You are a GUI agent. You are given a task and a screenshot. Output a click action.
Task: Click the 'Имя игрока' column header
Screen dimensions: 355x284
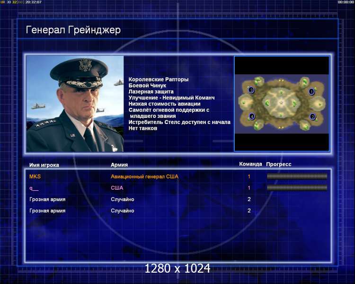click(44, 165)
